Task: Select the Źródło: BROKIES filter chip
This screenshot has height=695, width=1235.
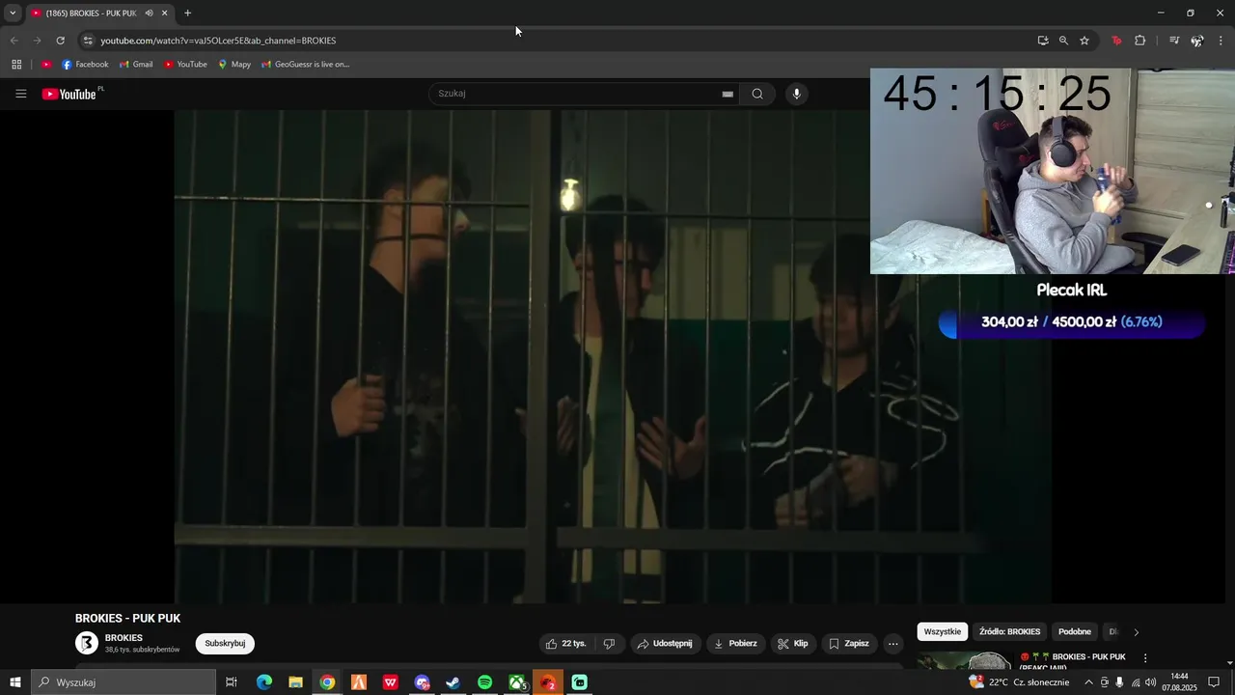Action: [x=1009, y=631]
